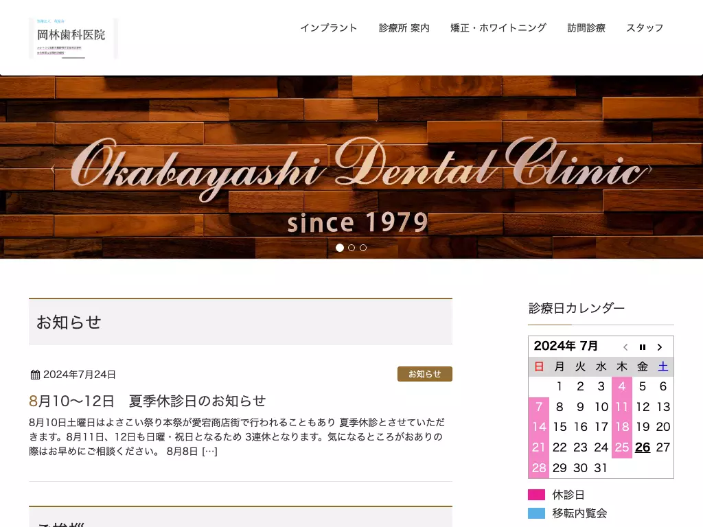Show next slide with right arrow
Screen dimensions: 703x527
coord(650,169)
